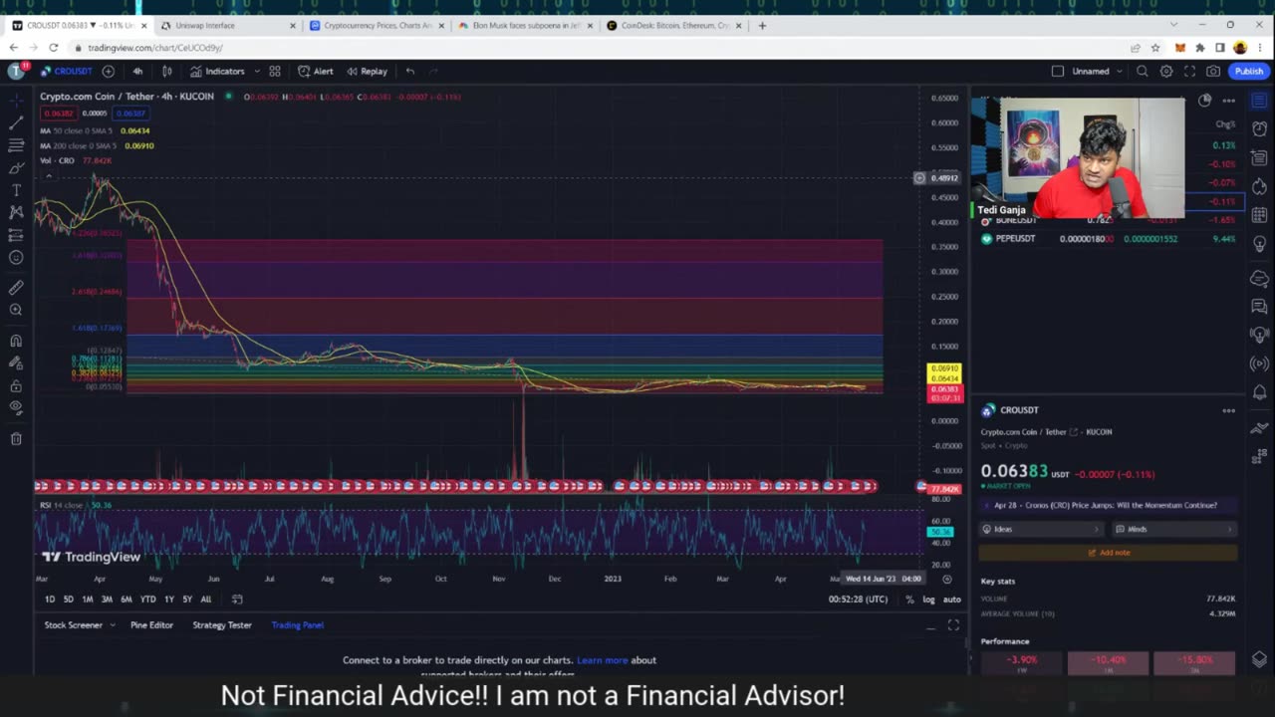1275x717 pixels.
Task: Open the Fibonacci retracement tools
Action: point(16,145)
